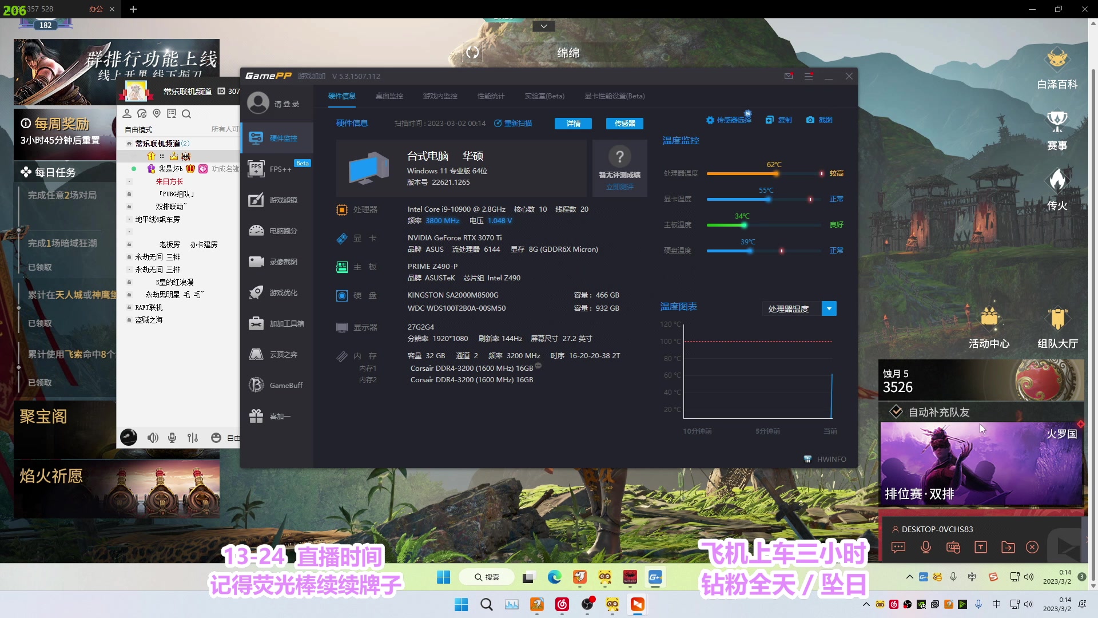The image size is (1098, 618).
Task: Click folder-arrow icon in game panel
Action: click(1008, 548)
